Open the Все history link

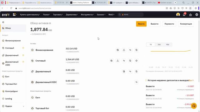tap(191, 80)
